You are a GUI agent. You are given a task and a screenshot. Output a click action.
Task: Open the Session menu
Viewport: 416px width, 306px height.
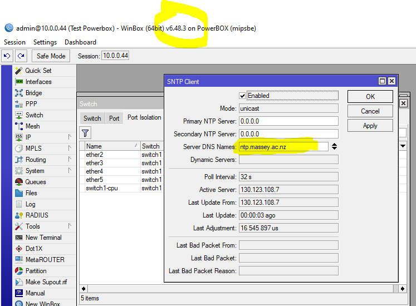pos(14,42)
